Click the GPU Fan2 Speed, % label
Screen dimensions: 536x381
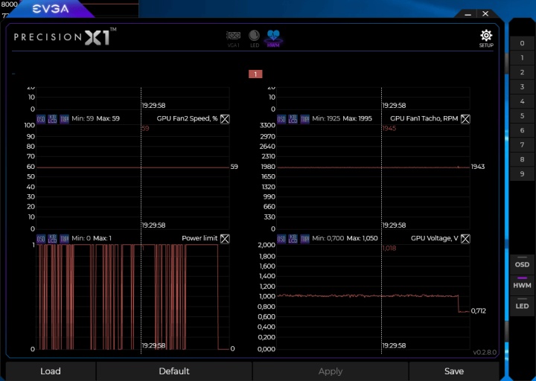[187, 118]
